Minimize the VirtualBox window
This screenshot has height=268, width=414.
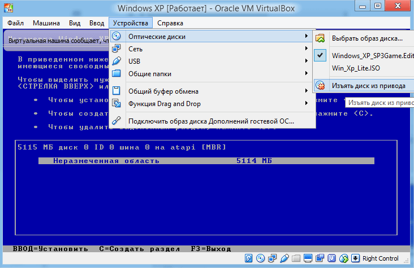coord(363,6)
